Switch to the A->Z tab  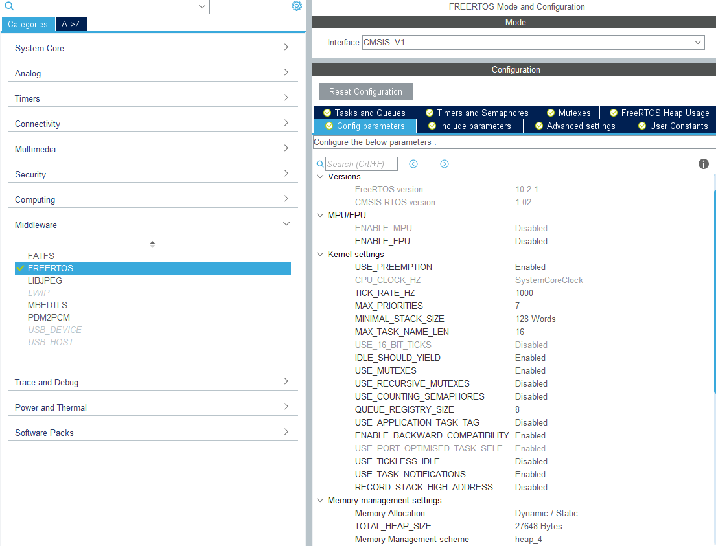[71, 24]
